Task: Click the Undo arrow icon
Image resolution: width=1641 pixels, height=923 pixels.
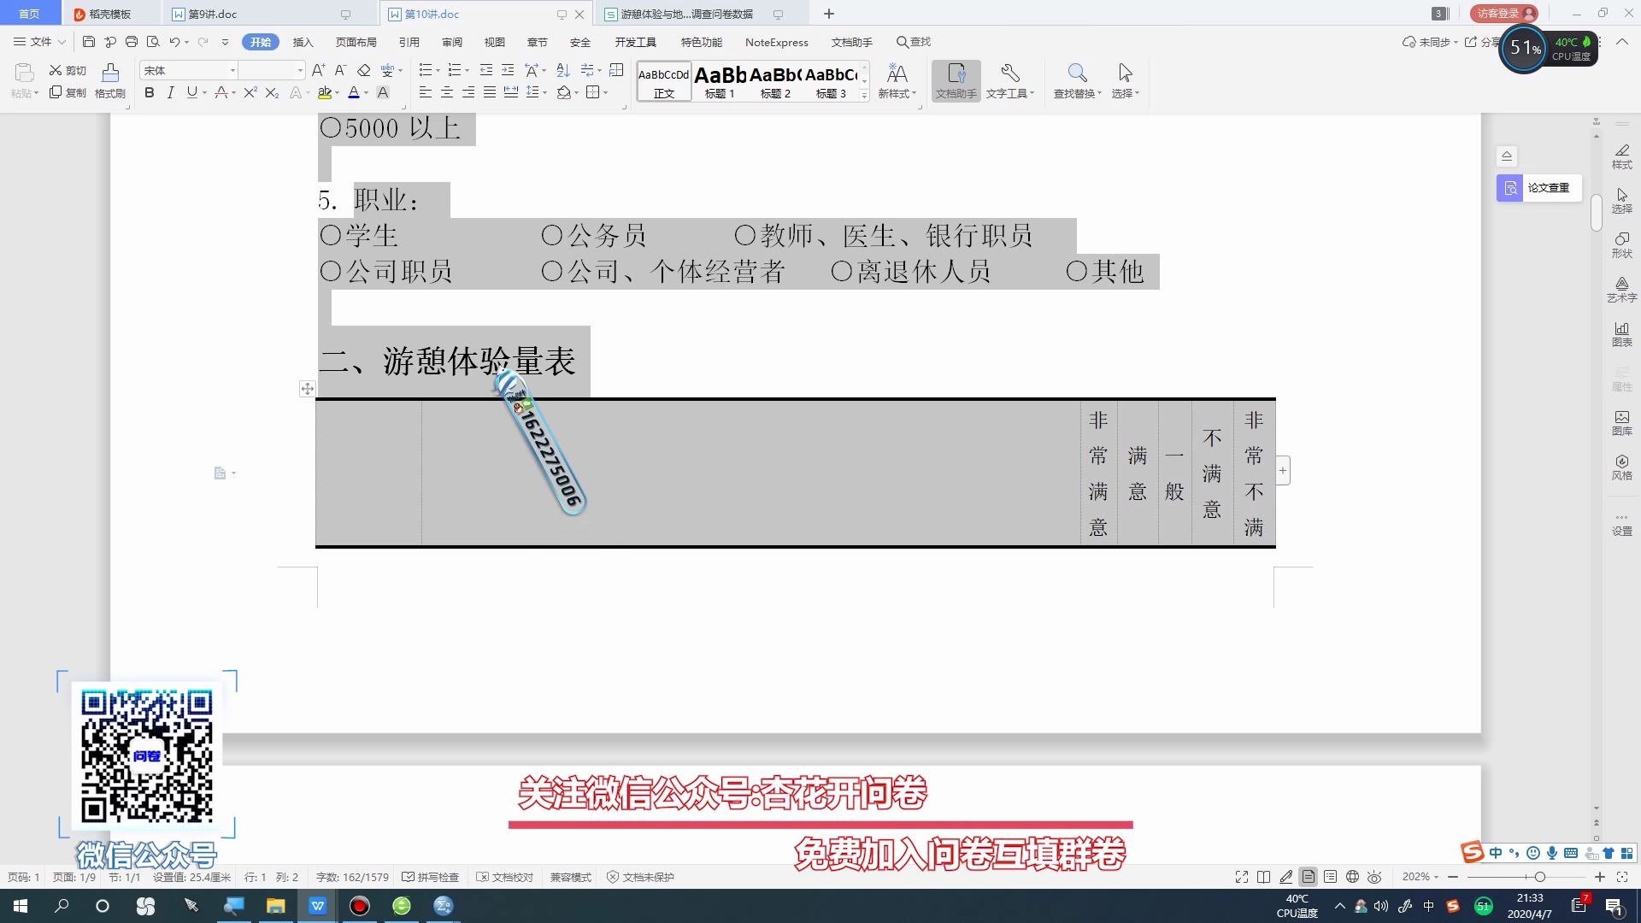Action: 174,42
